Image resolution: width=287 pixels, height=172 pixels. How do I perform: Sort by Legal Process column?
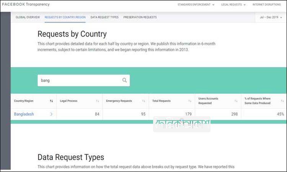click(x=98, y=101)
